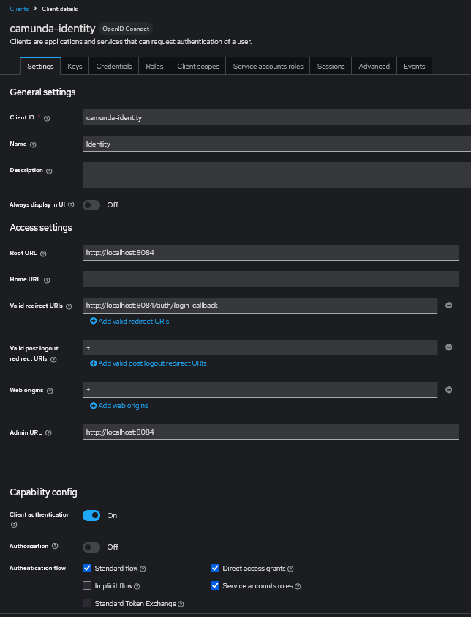Go to the Advanced tab

[x=374, y=66]
